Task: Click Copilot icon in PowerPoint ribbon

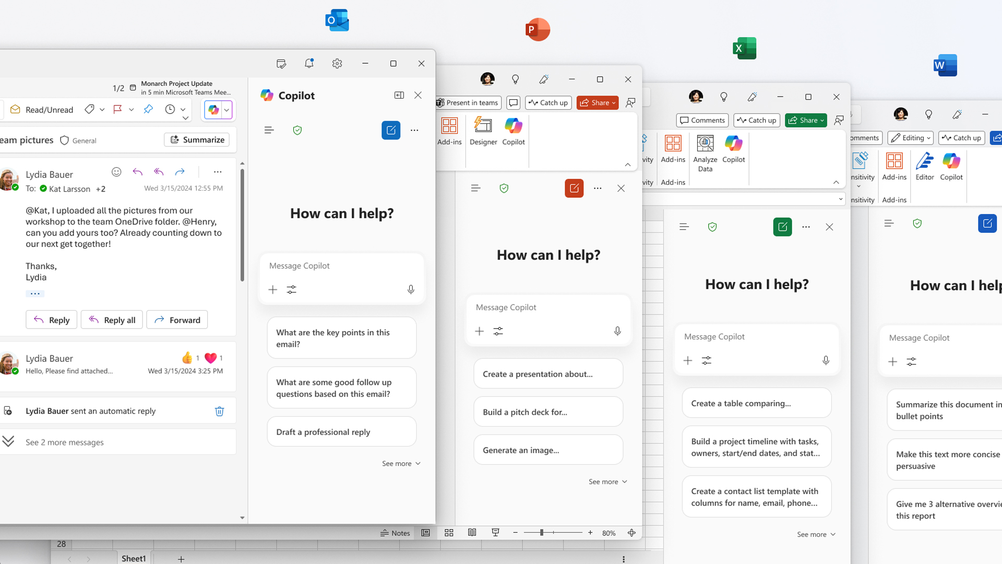Action: pos(514,131)
